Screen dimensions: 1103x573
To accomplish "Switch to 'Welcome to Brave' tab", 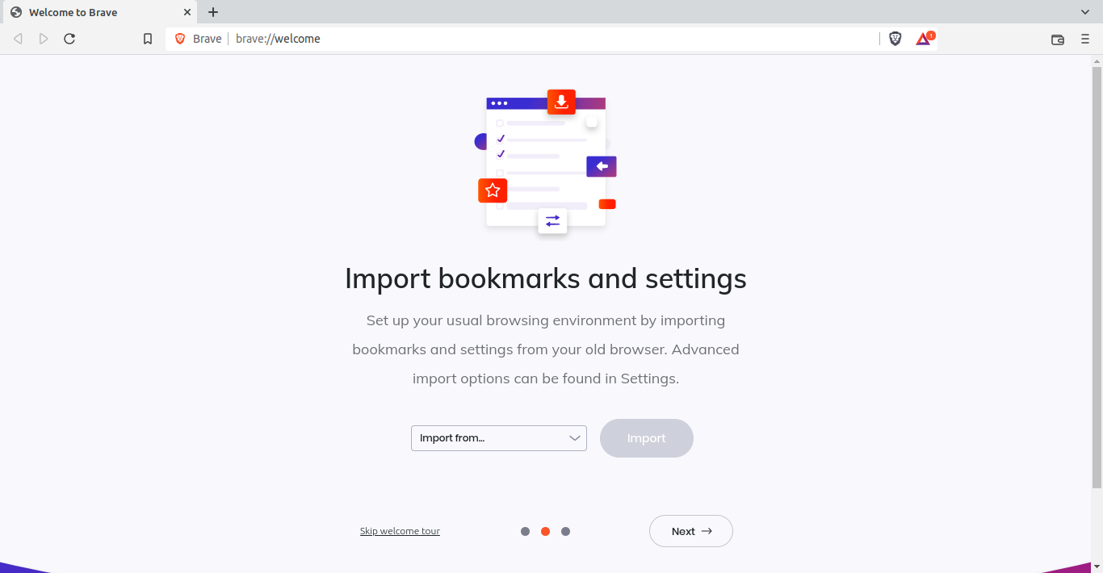I will (89, 12).
